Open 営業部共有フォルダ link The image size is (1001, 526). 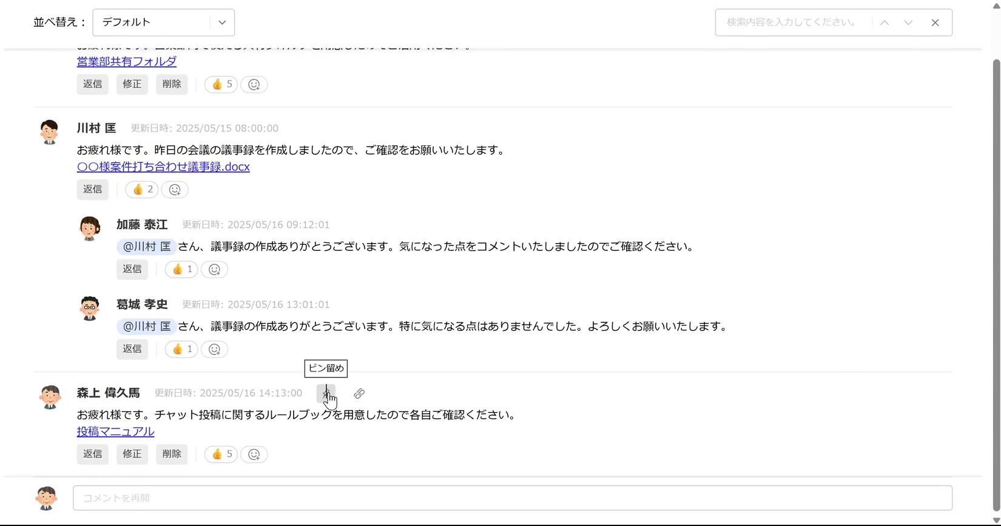(126, 61)
